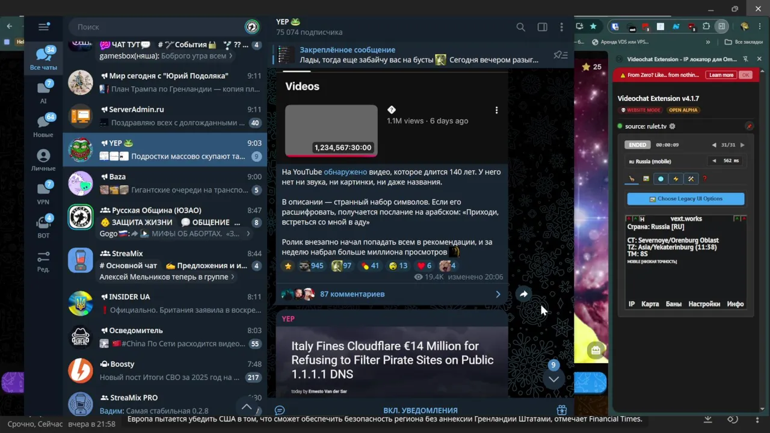770x433 pixels.
Task: Open the YouTube video thumbnail 1,234,567:30:00
Action: click(331, 131)
